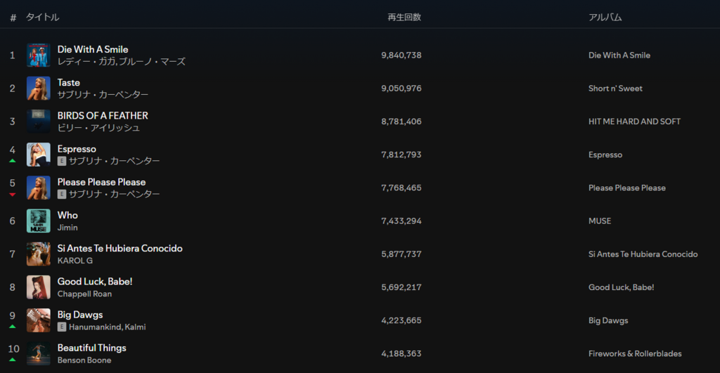Click explicit badge on Please Please Please
This screenshot has height=373, width=720.
click(62, 194)
